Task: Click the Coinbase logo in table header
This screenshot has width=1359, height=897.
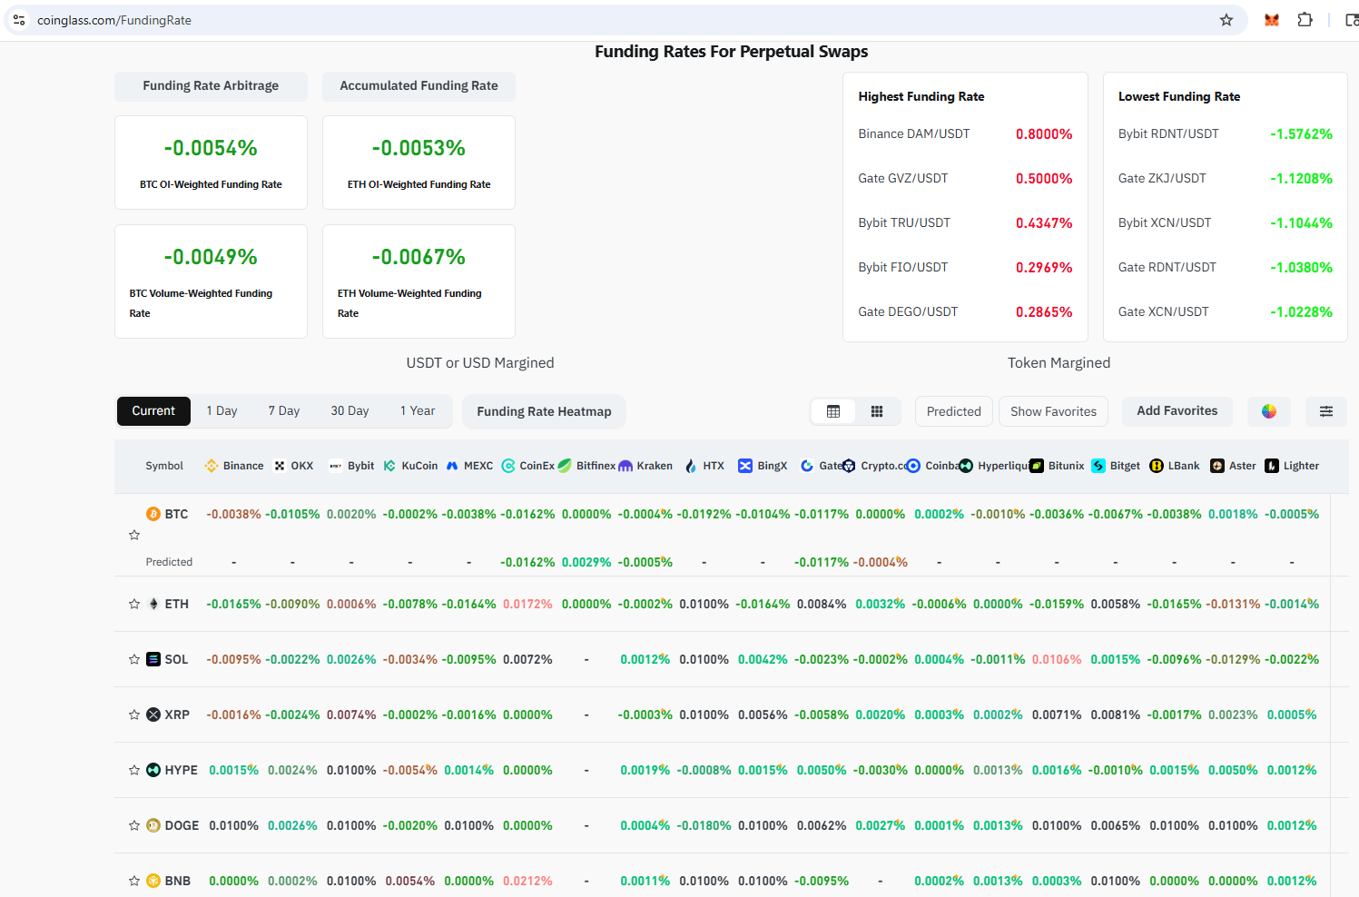Action: (x=913, y=466)
